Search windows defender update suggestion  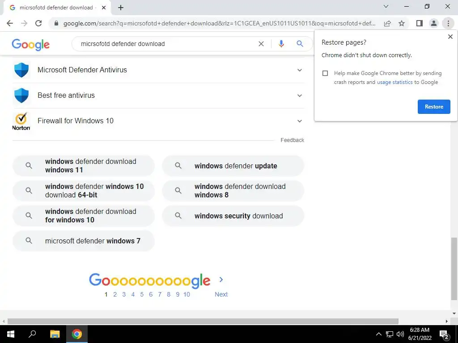233,166
